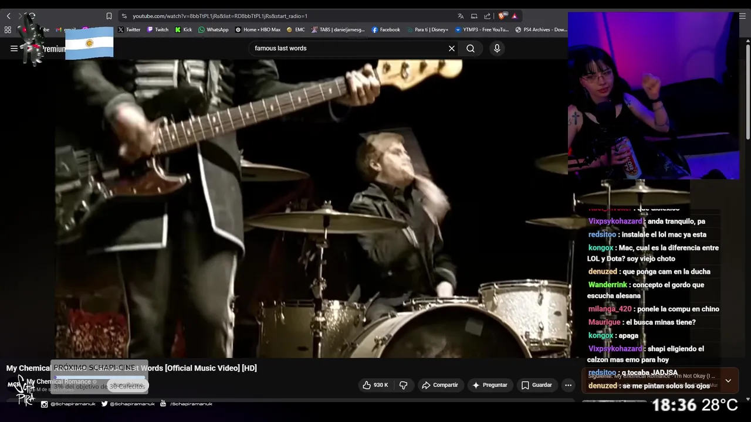
Task: Open the Kick bookmark
Action: point(184,29)
